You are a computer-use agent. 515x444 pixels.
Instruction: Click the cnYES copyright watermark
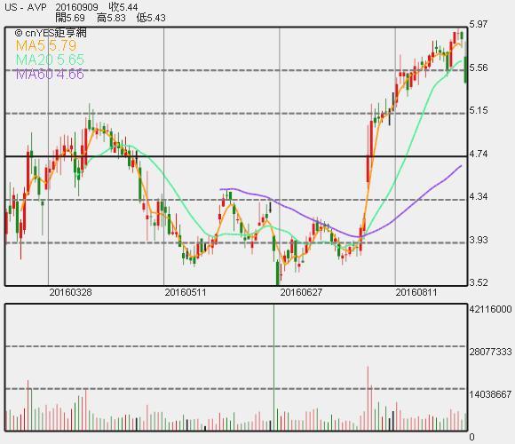pyautogui.click(x=51, y=33)
